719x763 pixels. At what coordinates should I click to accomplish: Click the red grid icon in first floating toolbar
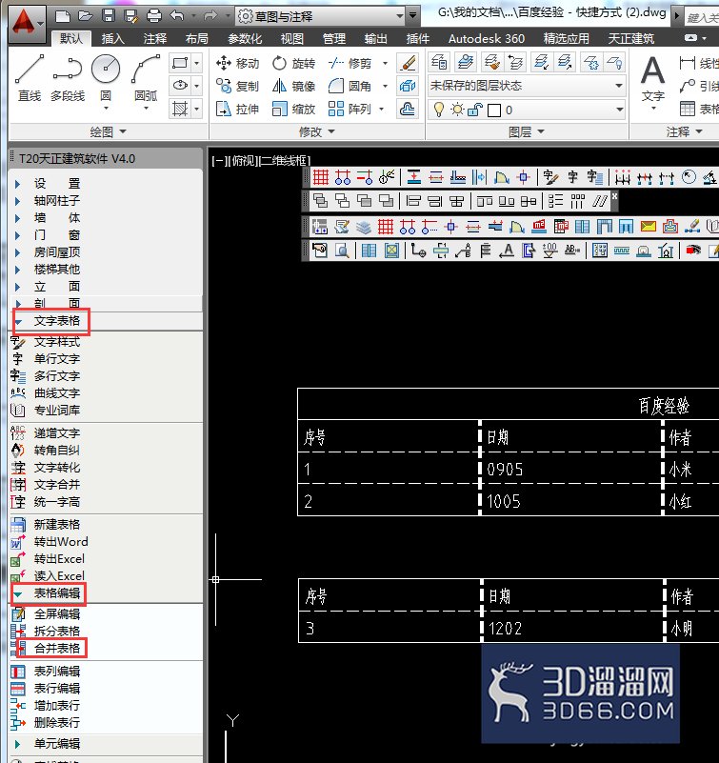[x=321, y=177]
